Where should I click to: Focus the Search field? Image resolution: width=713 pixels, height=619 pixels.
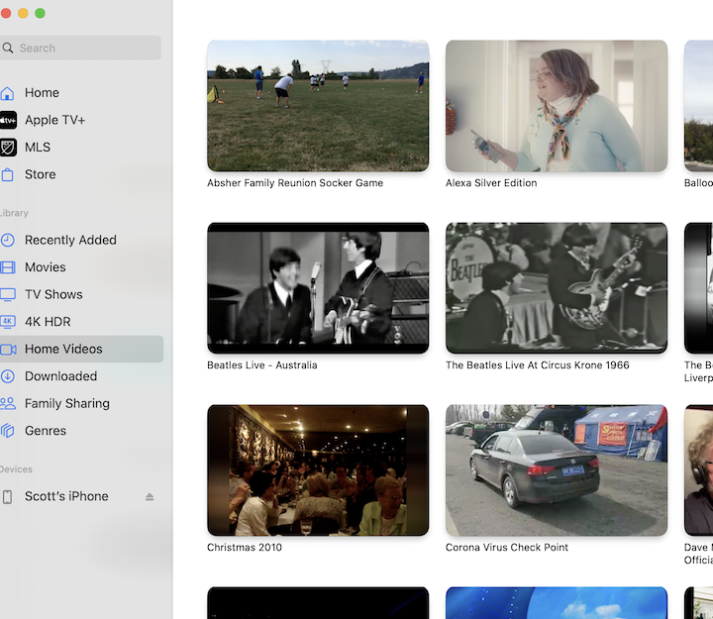[80, 48]
